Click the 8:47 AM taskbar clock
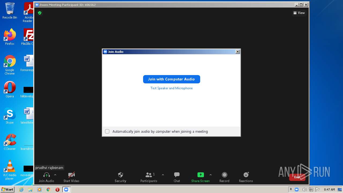The width and height of the screenshot is (343, 193). point(329,190)
